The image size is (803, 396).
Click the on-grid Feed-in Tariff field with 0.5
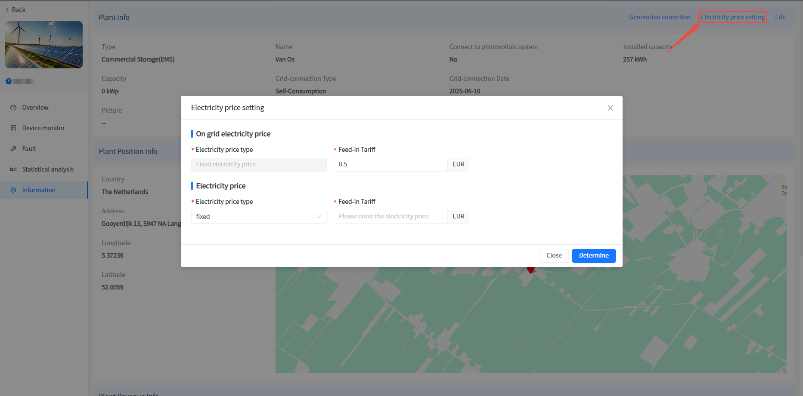pos(390,164)
